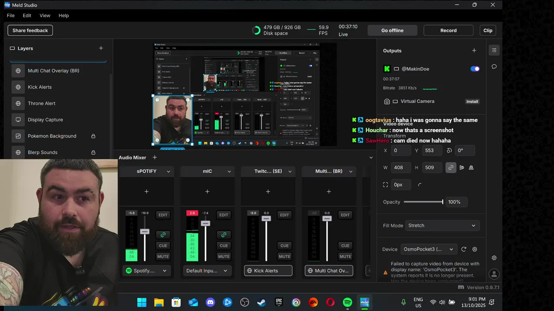Click the device warning triangle icon
Screen dimensions: 554x311
coord(385,273)
